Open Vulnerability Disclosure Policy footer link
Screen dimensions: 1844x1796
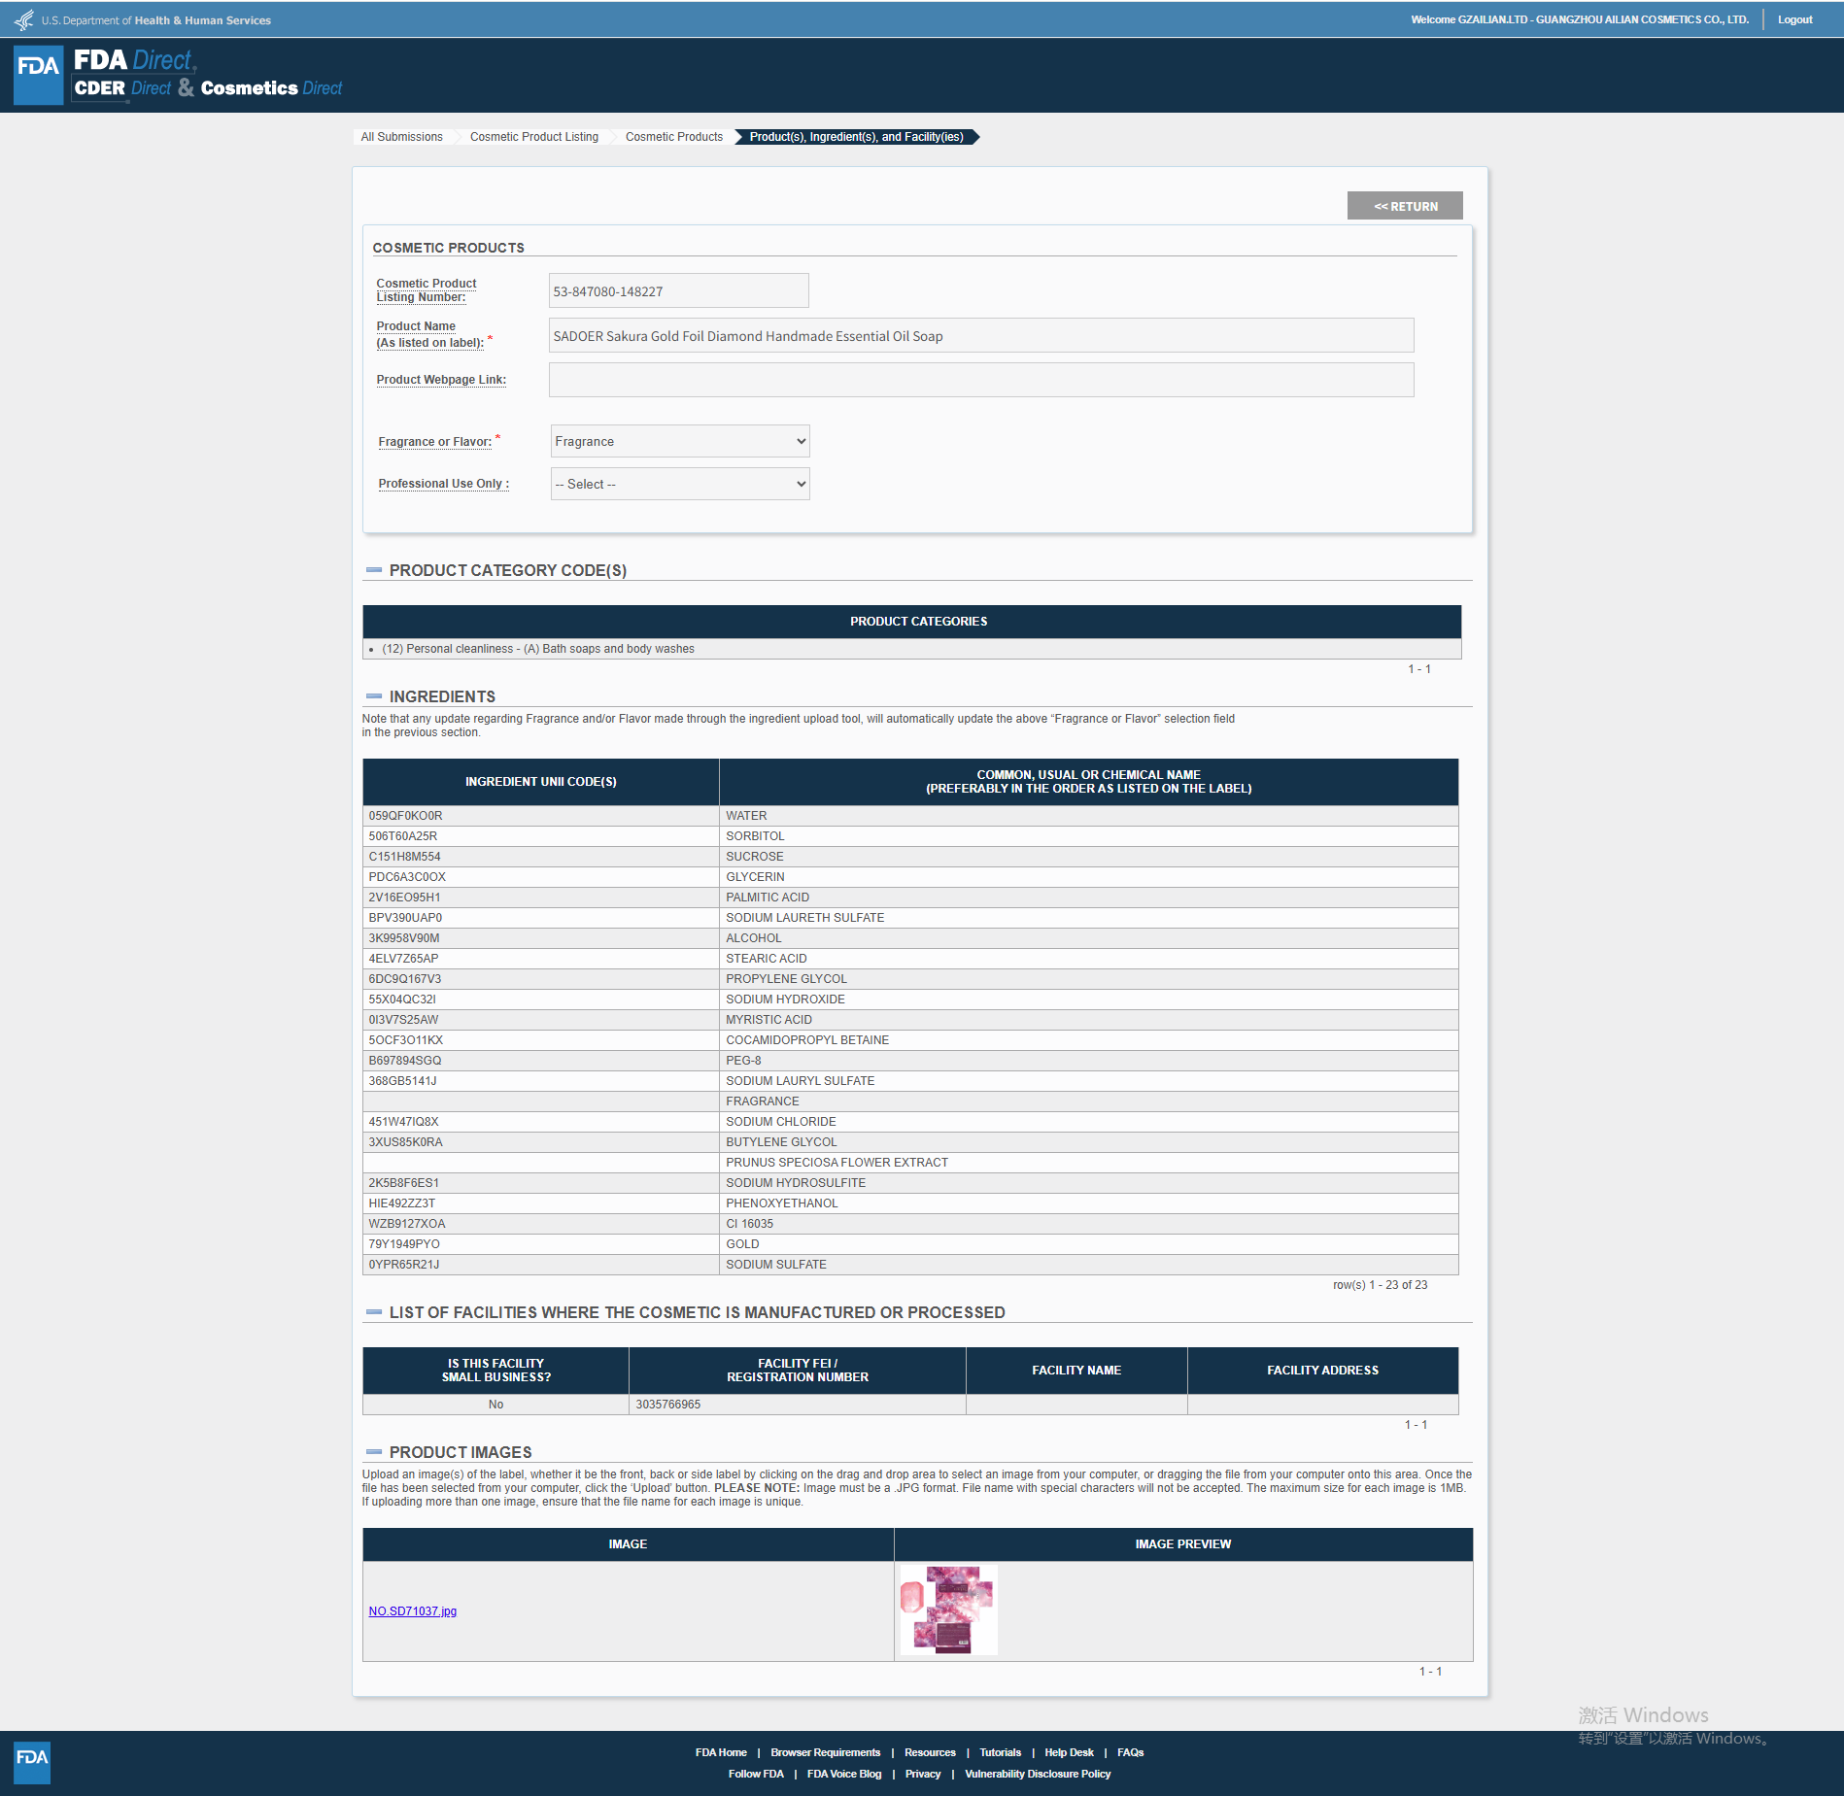[x=1037, y=1774]
